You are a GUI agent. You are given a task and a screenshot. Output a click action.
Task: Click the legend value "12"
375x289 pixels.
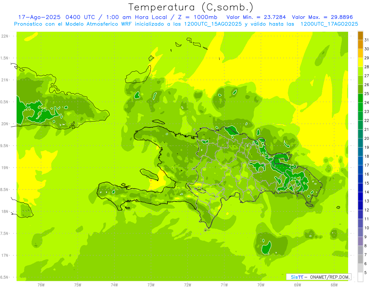coord(367,210)
